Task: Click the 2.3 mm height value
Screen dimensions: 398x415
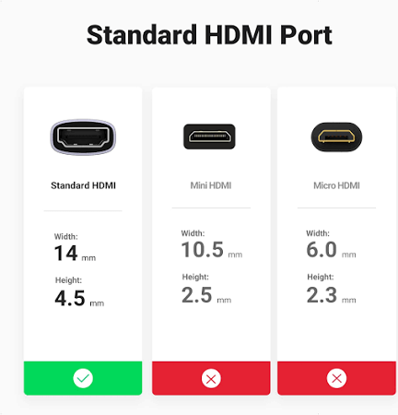Action: [331, 295]
